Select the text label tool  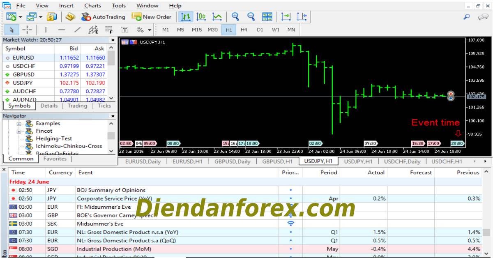coord(124,30)
